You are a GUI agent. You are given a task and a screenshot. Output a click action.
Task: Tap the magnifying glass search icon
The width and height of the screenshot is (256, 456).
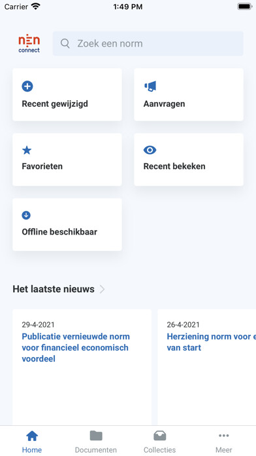65,44
